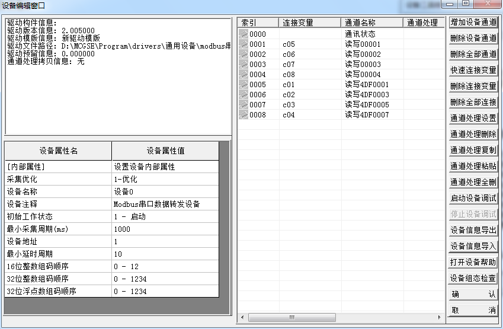Select 设备0 device name value

165,191
